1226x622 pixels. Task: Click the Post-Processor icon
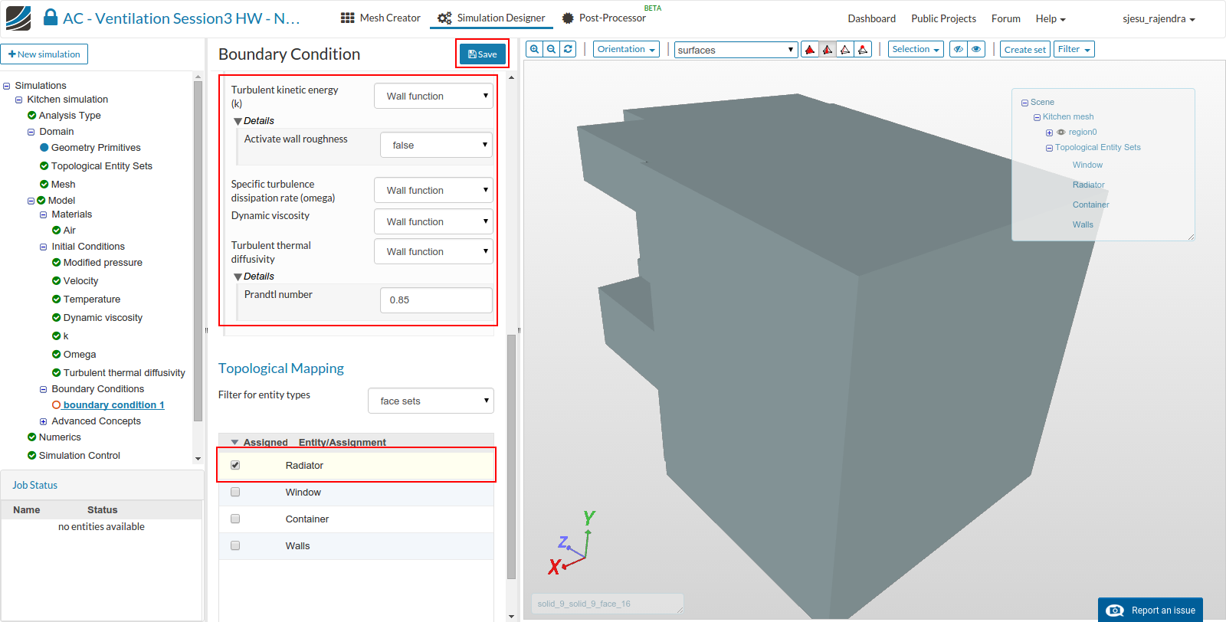(x=568, y=18)
